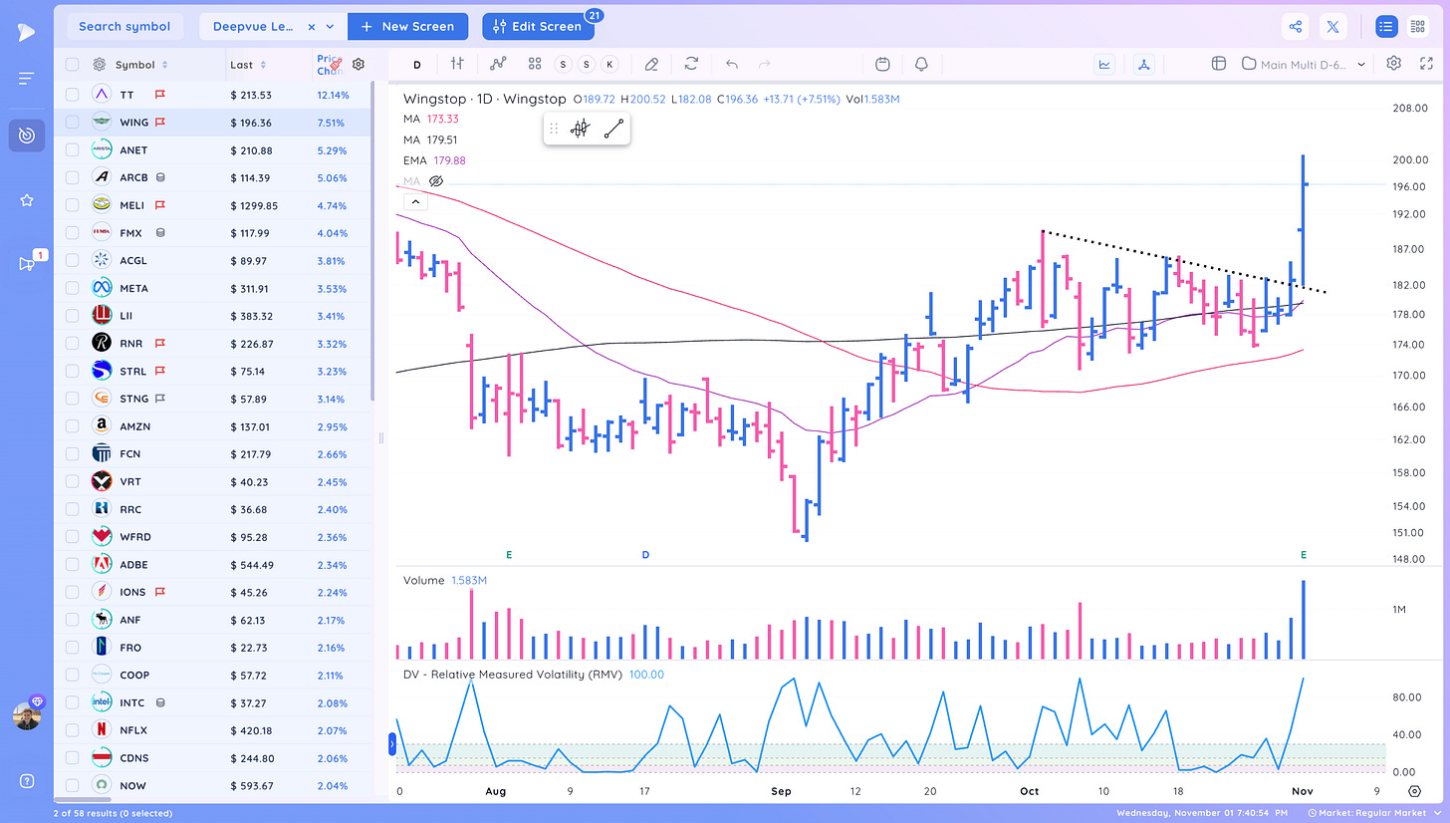
Task: Click the New Screen button
Action: pos(407,27)
